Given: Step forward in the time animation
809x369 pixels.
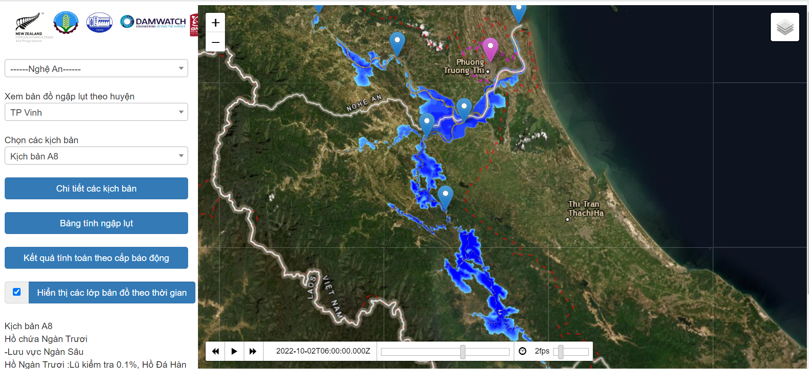Looking at the screenshot, I should [253, 351].
